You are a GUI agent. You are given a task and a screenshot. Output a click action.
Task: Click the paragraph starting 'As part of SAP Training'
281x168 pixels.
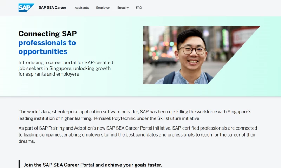point(138,135)
